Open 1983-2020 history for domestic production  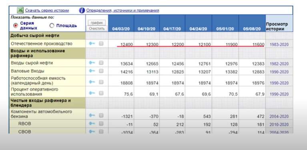(279, 44)
